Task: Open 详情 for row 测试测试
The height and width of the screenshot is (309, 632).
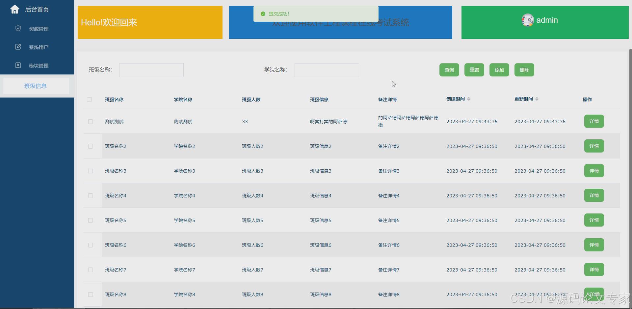Action: point(594,121)
